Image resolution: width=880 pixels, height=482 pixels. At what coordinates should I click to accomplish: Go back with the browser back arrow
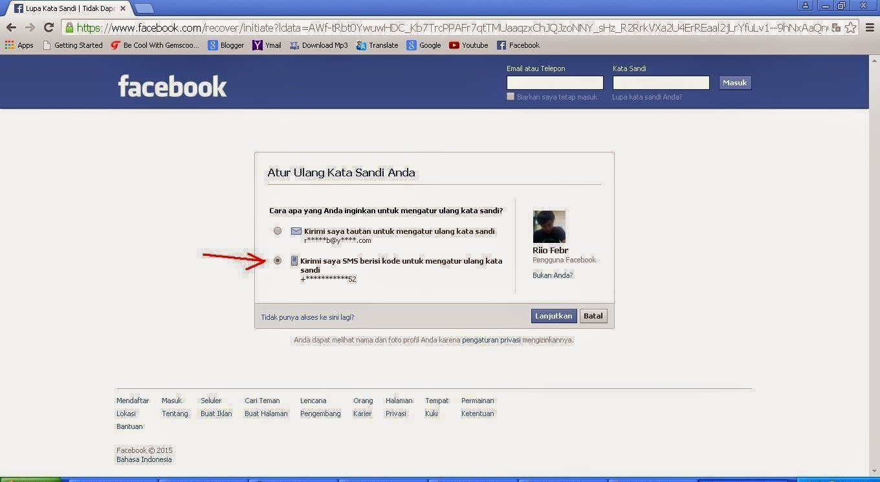11,28
